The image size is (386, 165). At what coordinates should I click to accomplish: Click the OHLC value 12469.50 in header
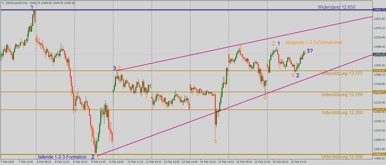point(46,3)
